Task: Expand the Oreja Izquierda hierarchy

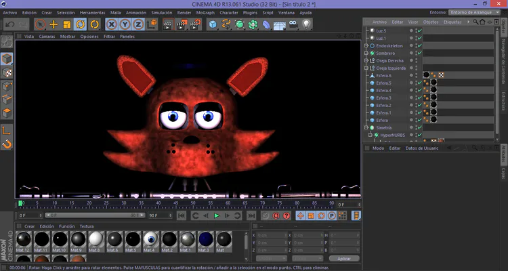Action: pos(366,68)
